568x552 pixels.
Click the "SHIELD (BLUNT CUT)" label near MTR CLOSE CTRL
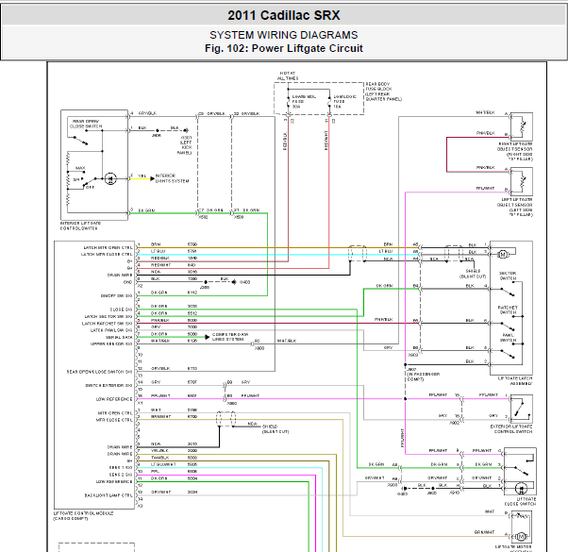(276, 429)
